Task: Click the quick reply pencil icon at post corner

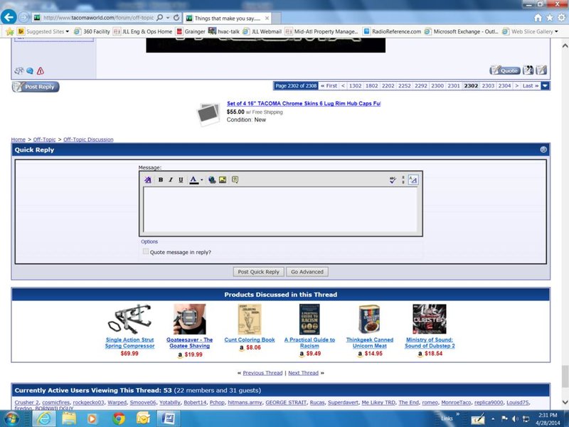Action: click(541, 70)
